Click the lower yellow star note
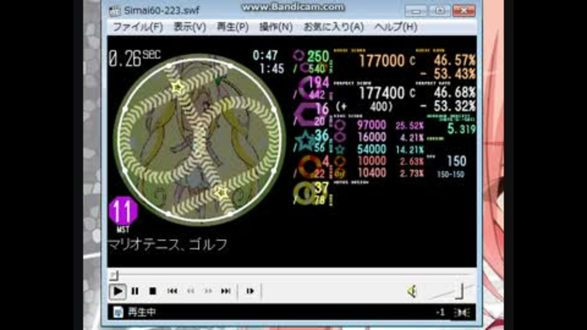 [x=221, y=193]
